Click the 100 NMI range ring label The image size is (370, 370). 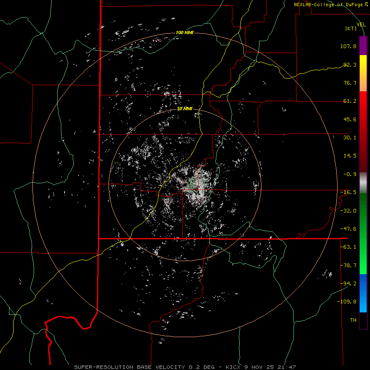point(185,32)
